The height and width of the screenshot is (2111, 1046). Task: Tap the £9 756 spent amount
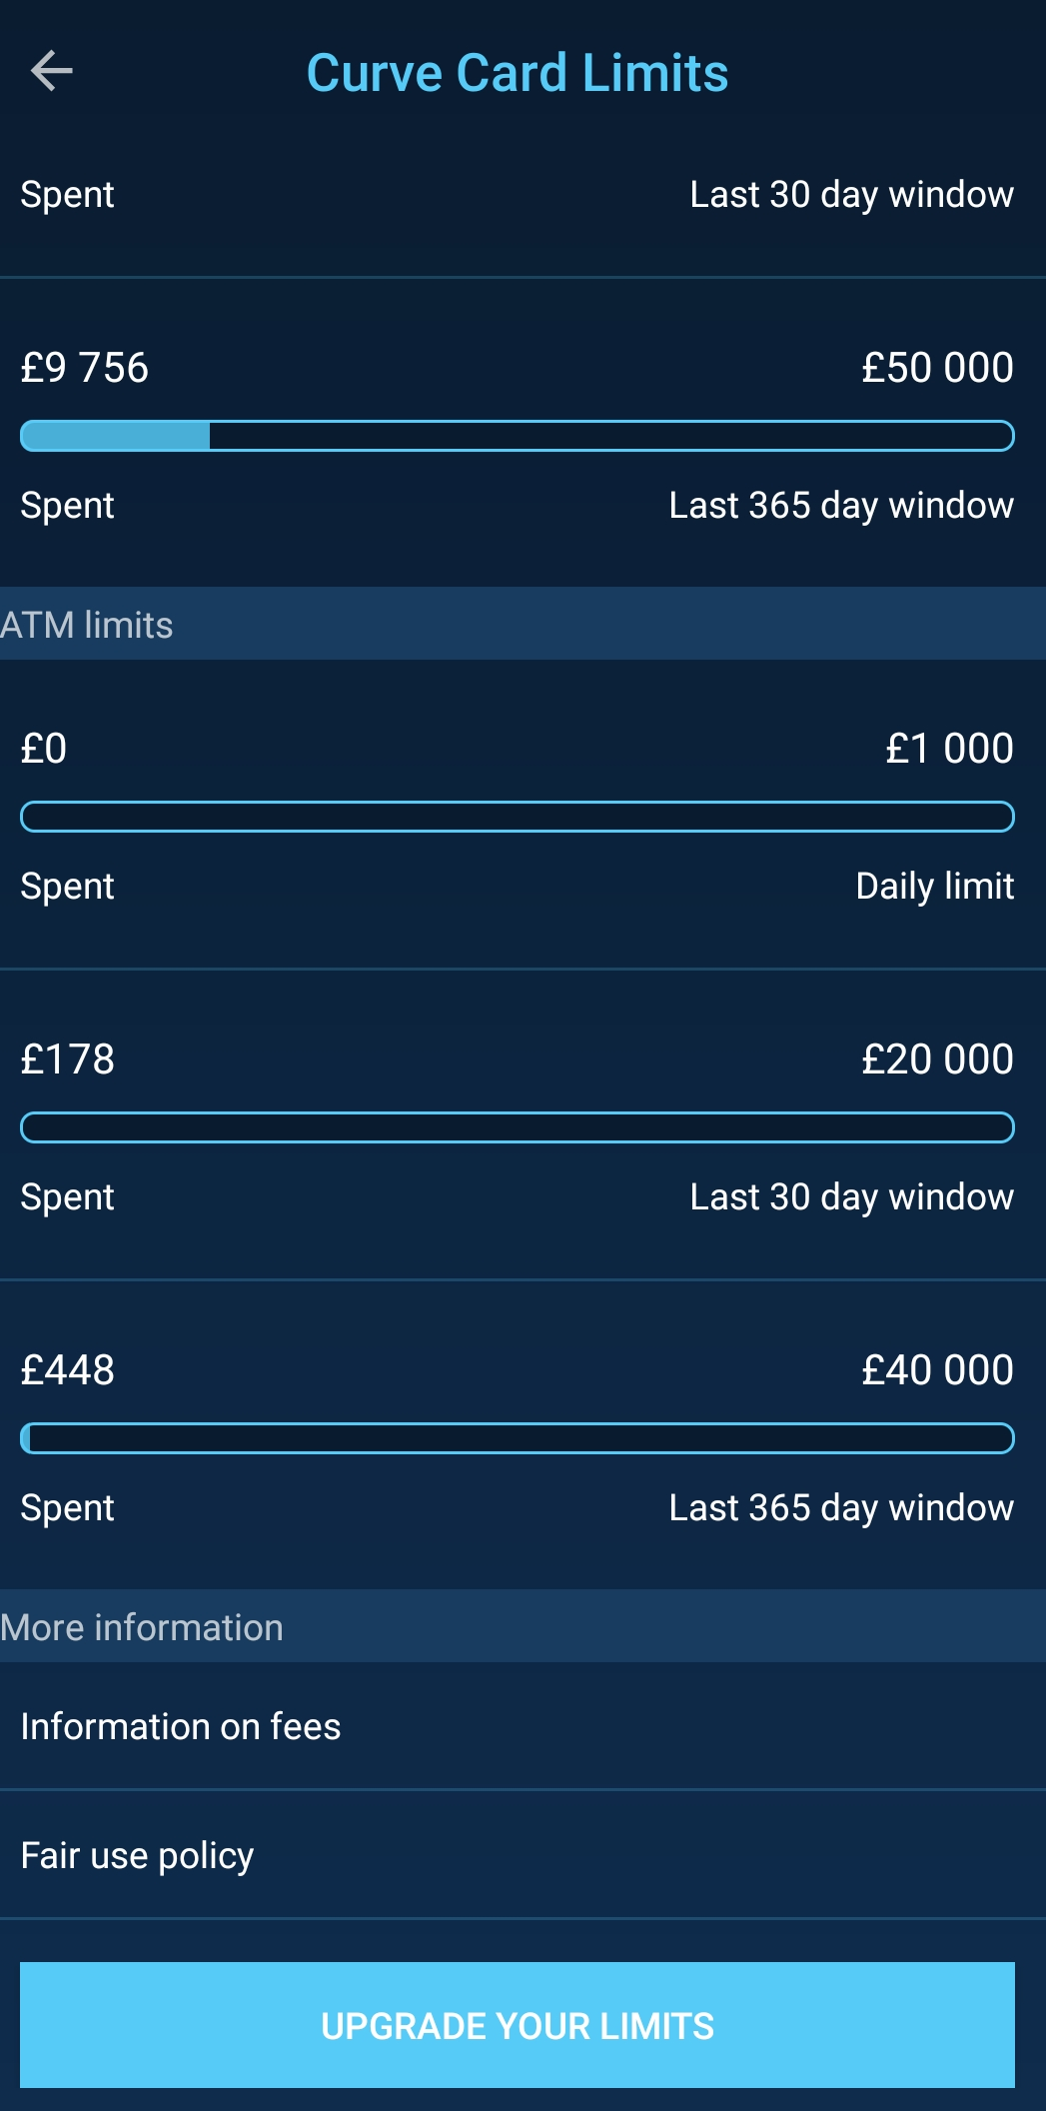[85, 368]
